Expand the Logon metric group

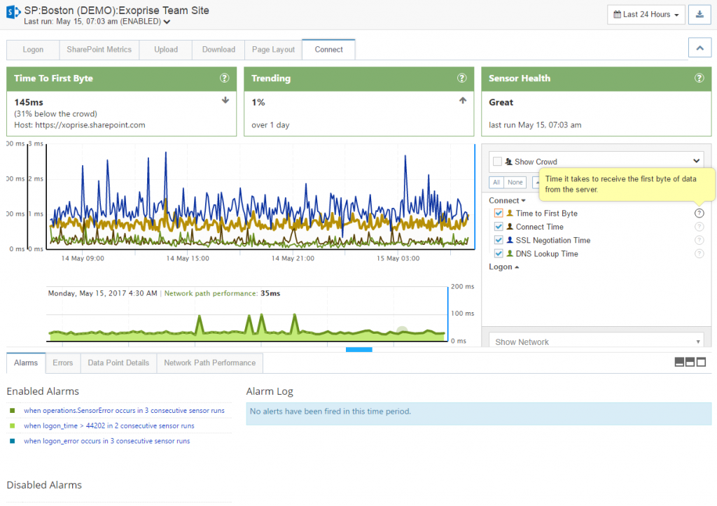click(x=502, y=267)
